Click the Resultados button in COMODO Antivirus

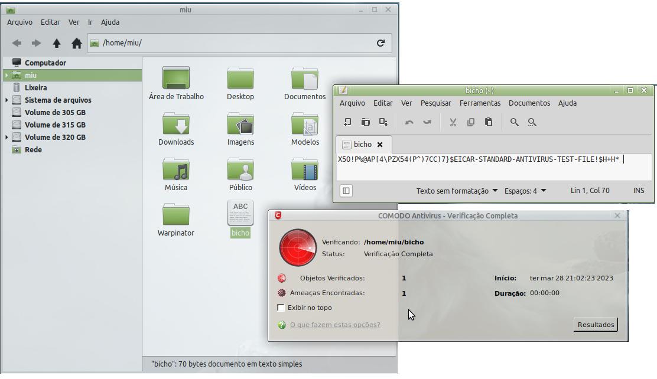596,325
